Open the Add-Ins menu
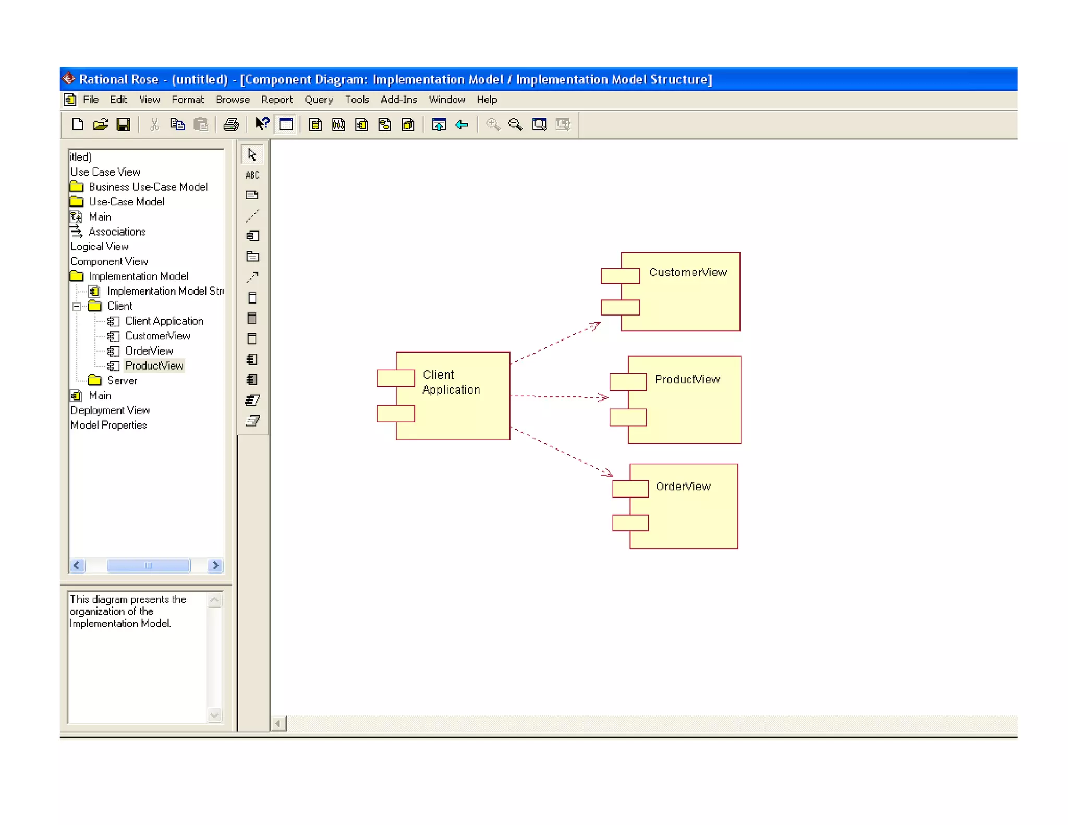The height and width of the screenshot is (825, 1068). pyautogui.click(x=398, y=100)
